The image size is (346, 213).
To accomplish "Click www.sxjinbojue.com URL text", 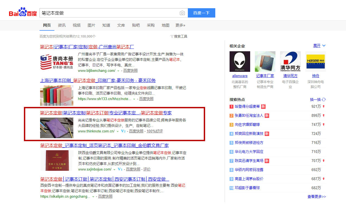I will click(95, 169).
